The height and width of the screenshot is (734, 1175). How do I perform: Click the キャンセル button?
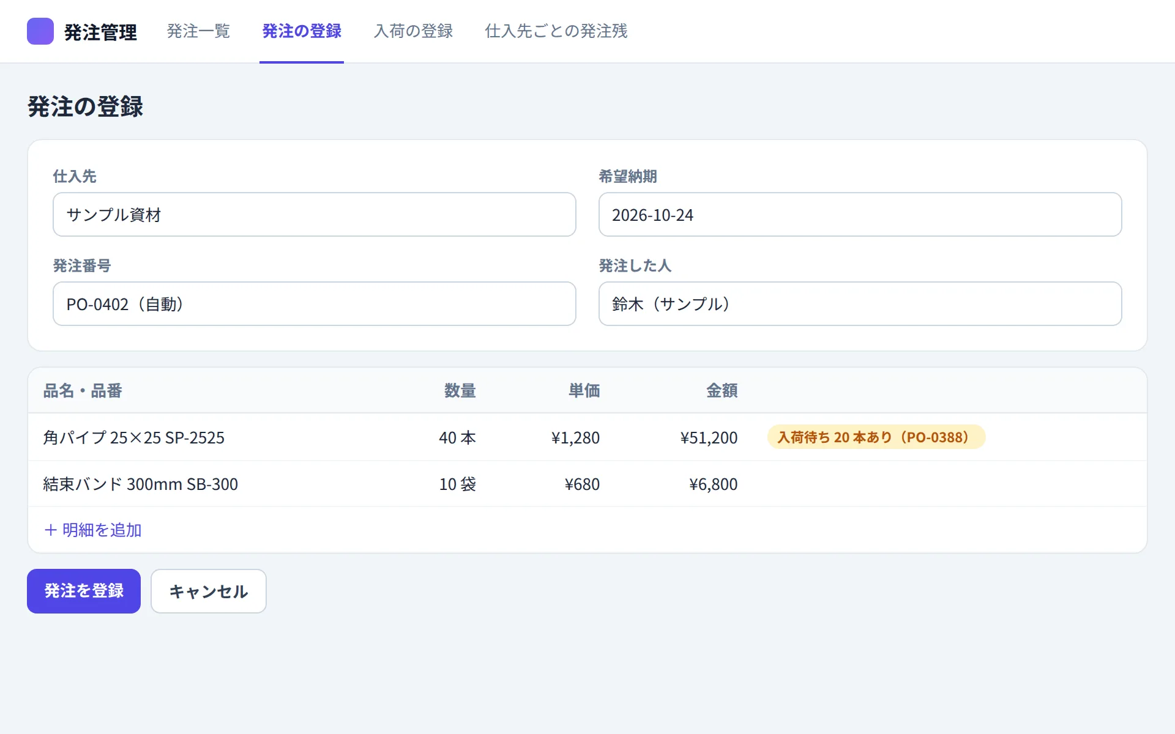click(x=209, y=591)
